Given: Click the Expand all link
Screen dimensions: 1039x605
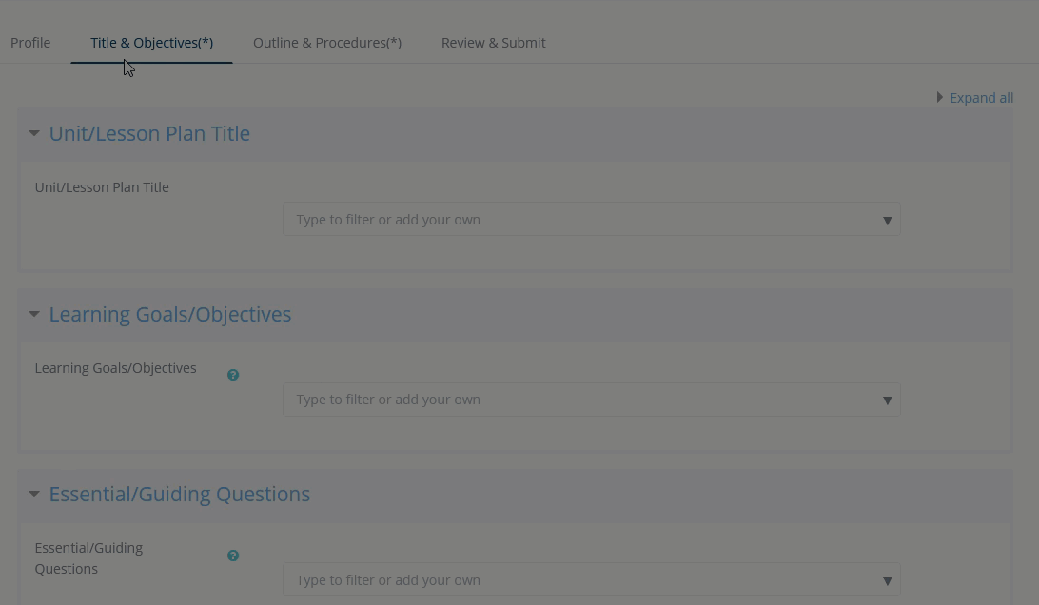Looking at the screenshot, I should tap(981, 98).
